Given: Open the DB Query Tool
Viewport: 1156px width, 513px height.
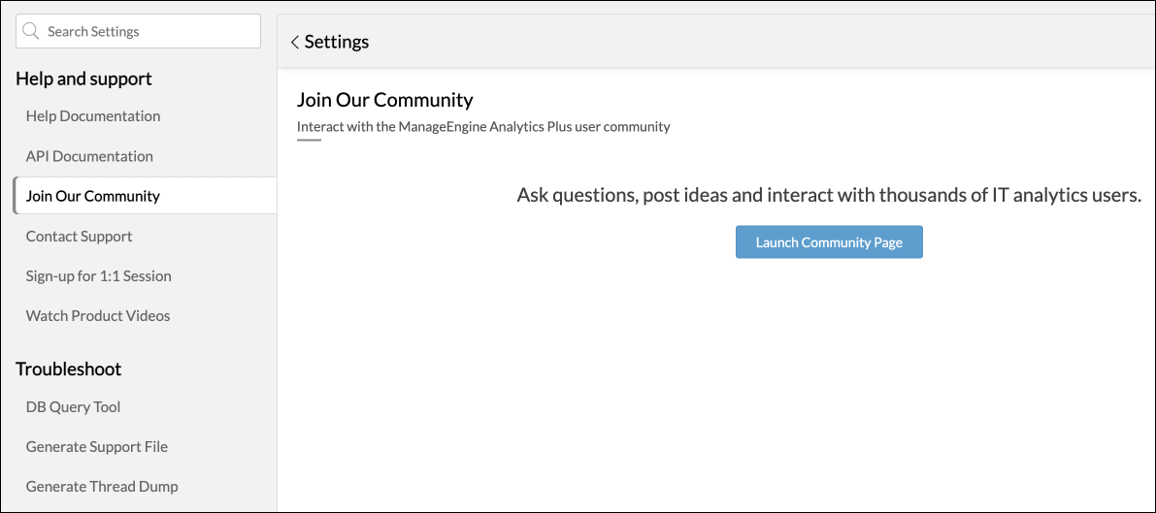Looking at the screenshot, I should point(73,407).
